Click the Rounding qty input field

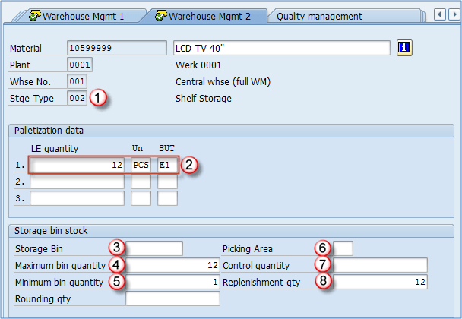(172, 298)
